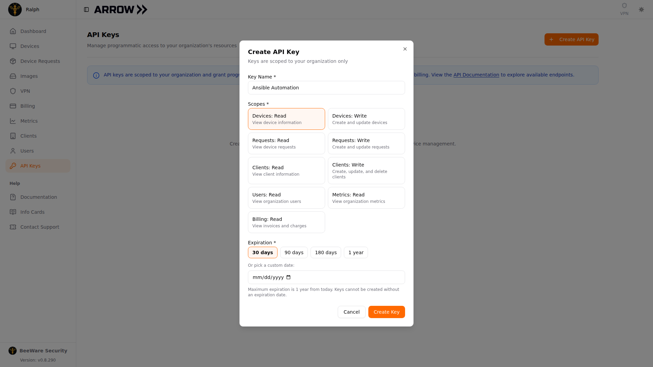Click the API Keys key icon
The height and width of the screenshot is (367, 653).
point(13,166)
